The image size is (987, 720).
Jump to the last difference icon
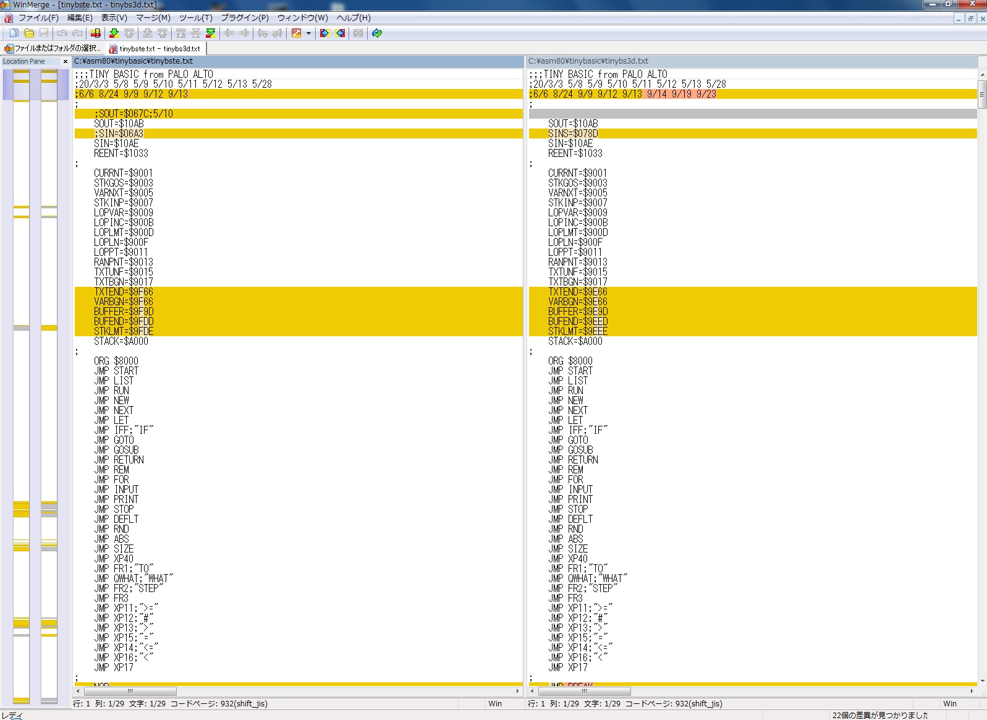(x=211, y=33)
